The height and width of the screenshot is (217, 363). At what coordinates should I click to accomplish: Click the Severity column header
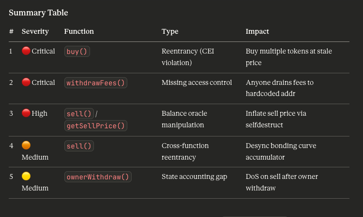point(35,31)
